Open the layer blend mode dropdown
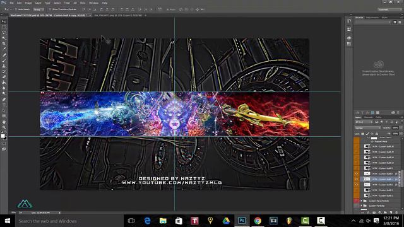The height and width of the screenshot is (227, 404). tap(367, 128)
